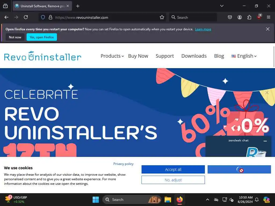Open the USD/GBP widget on taskbar

tap(16, 200)
